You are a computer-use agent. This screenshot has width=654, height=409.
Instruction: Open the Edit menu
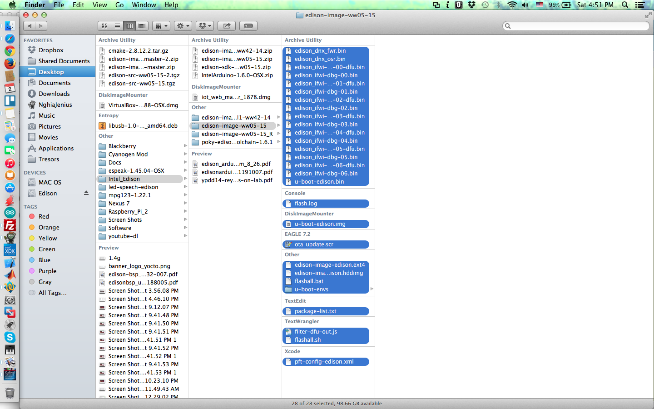click(x=79, y=5)
